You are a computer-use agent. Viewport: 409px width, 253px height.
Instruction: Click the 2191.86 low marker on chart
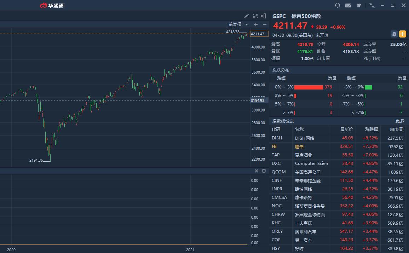coord(36,160)
